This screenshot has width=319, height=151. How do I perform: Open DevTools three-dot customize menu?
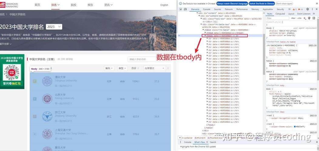(x=312, y=9)
